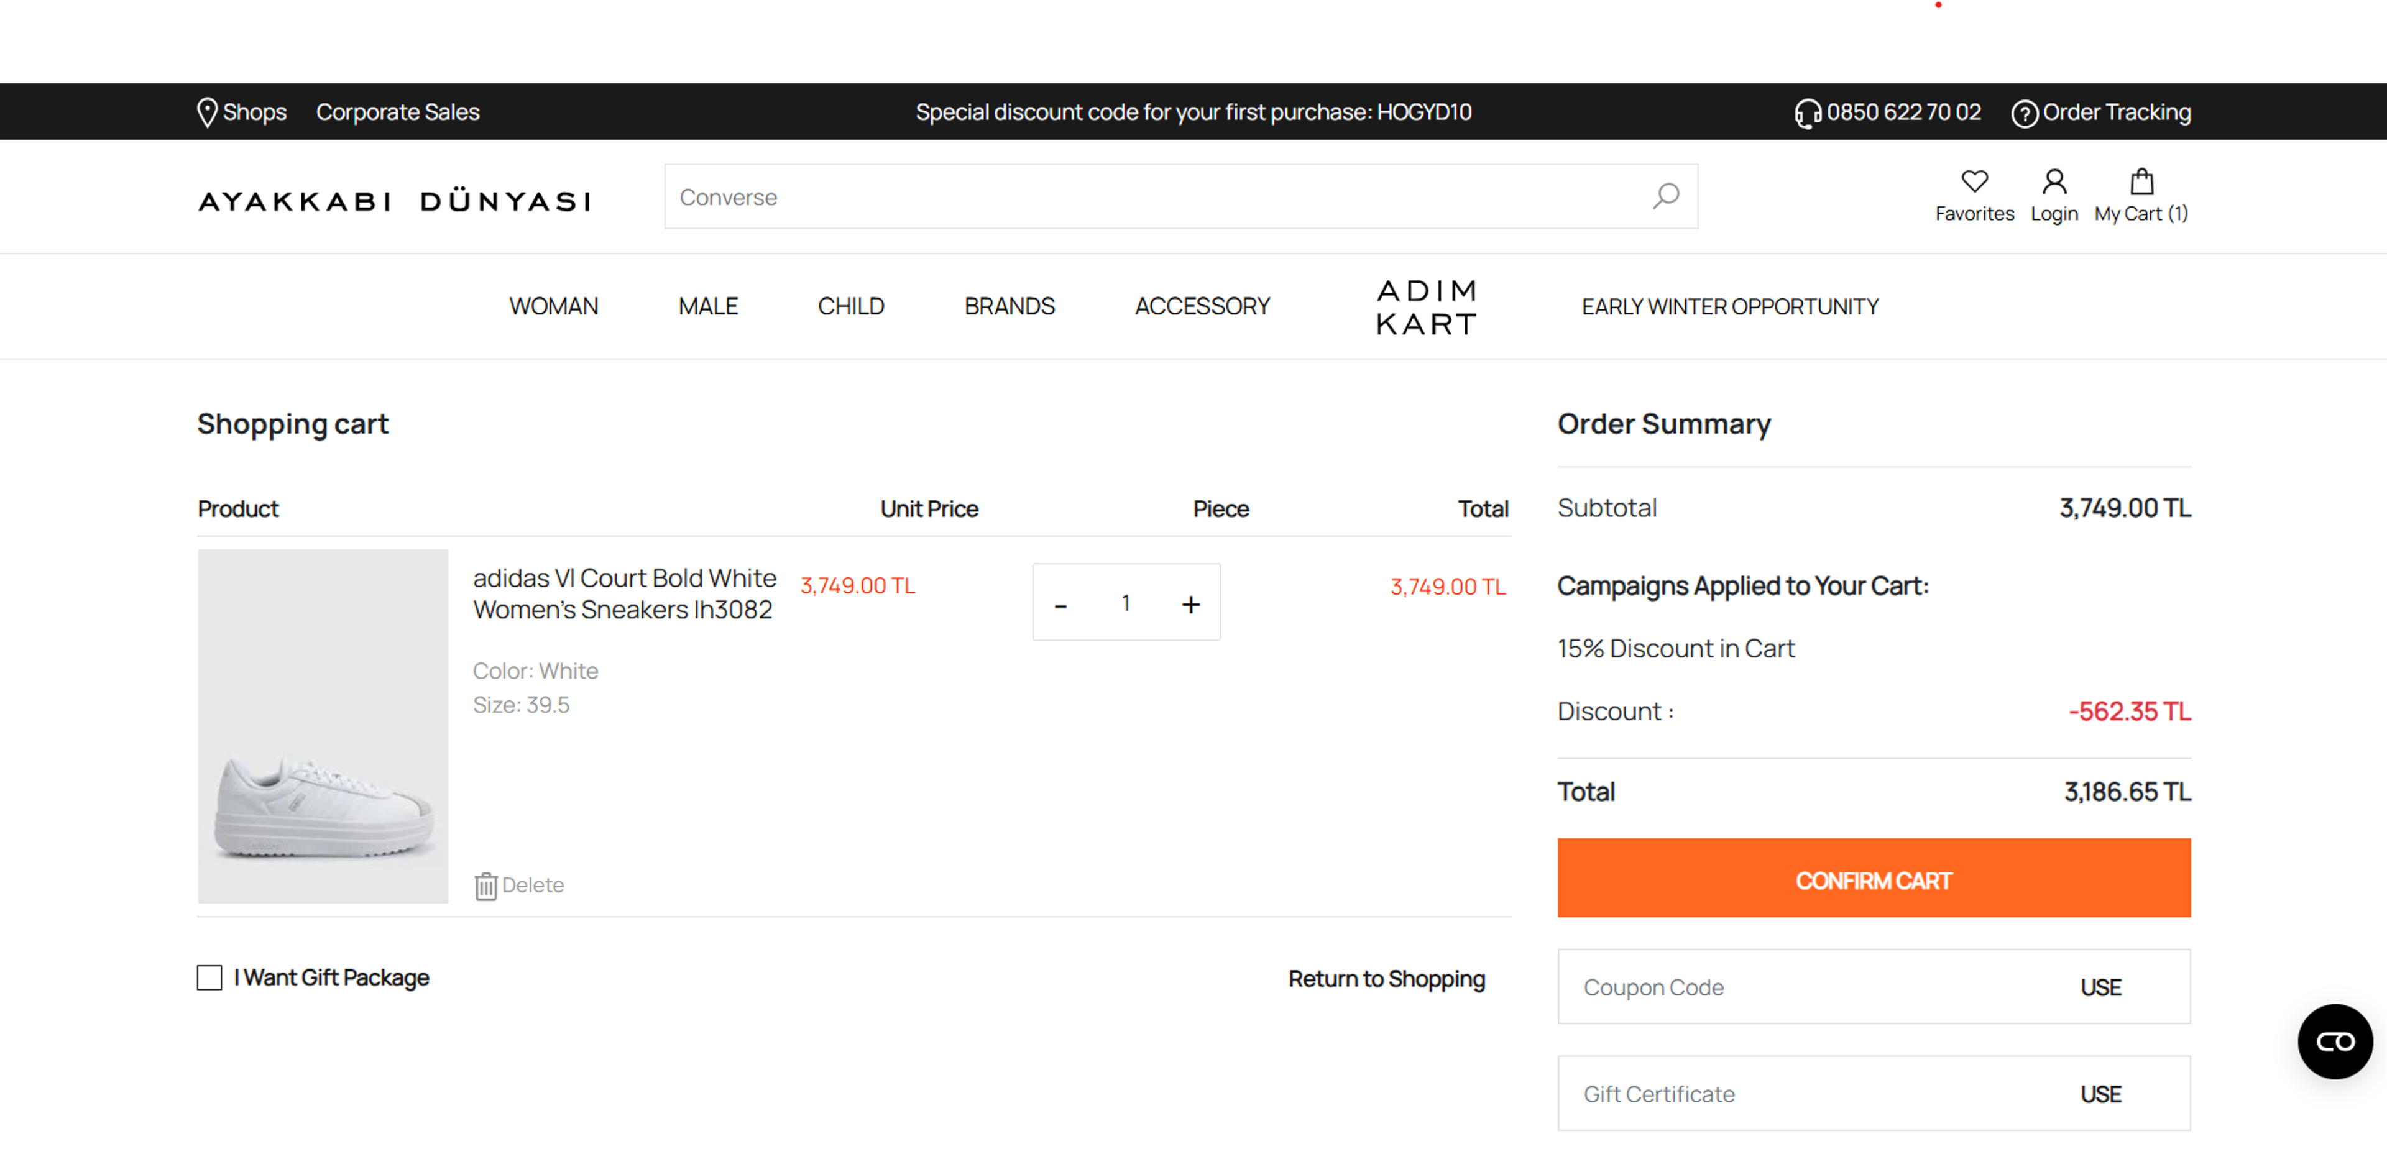The width and height of the screenshot is (2387, 1167).
Task: Click the Size: 39.5 text
Action: tap(521, 705)
